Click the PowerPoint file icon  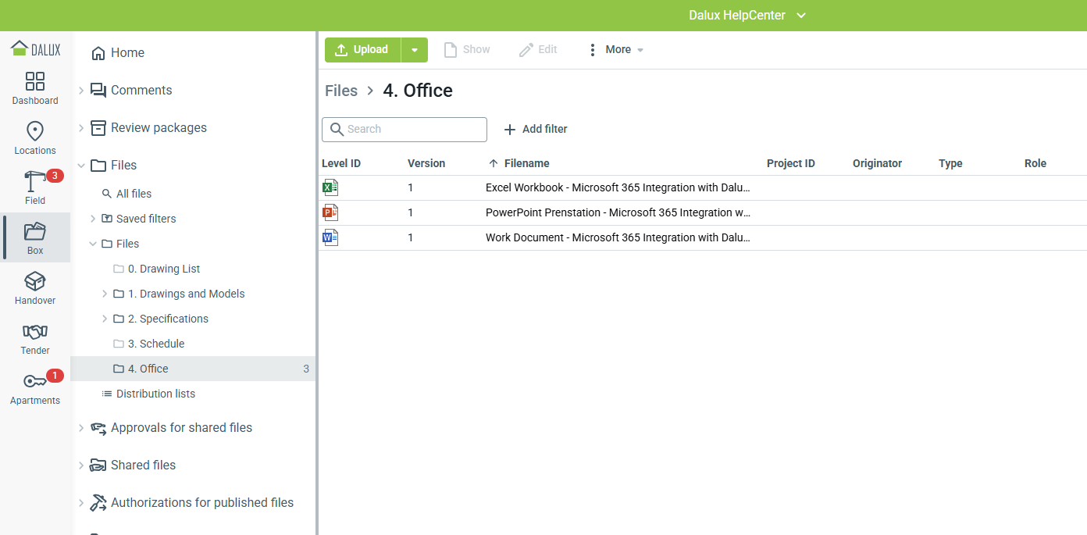tap(330, 212)
